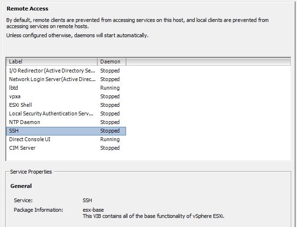
Task: Select the NTP Daemon service row
Action: pos(66,122)
